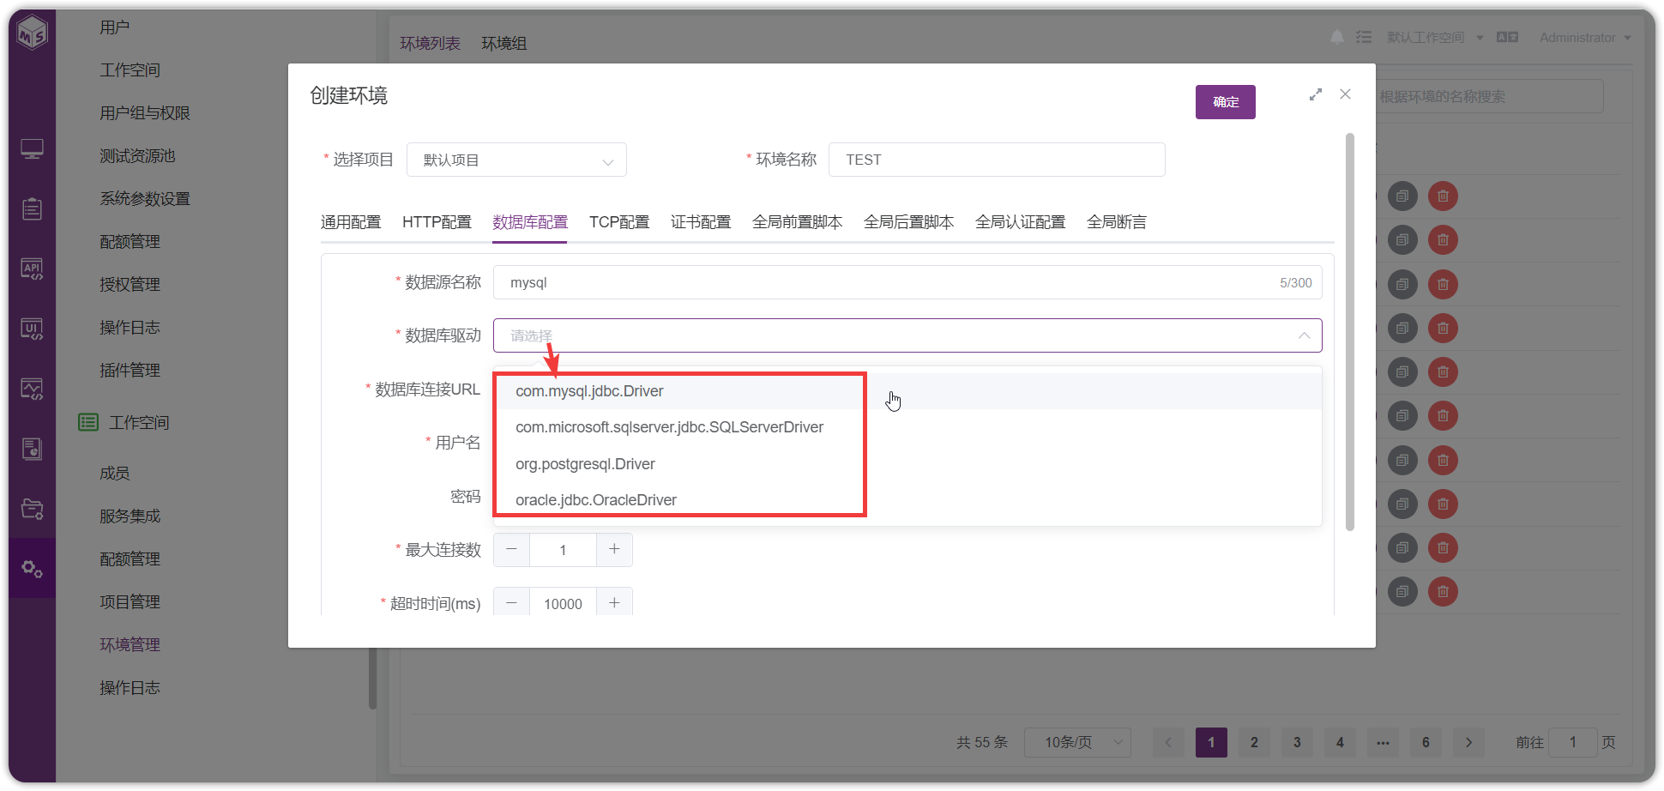Collapse the 数据库驱动 dropdown arrow
Screen dimensions: 1664x791
pos(1304,335)
